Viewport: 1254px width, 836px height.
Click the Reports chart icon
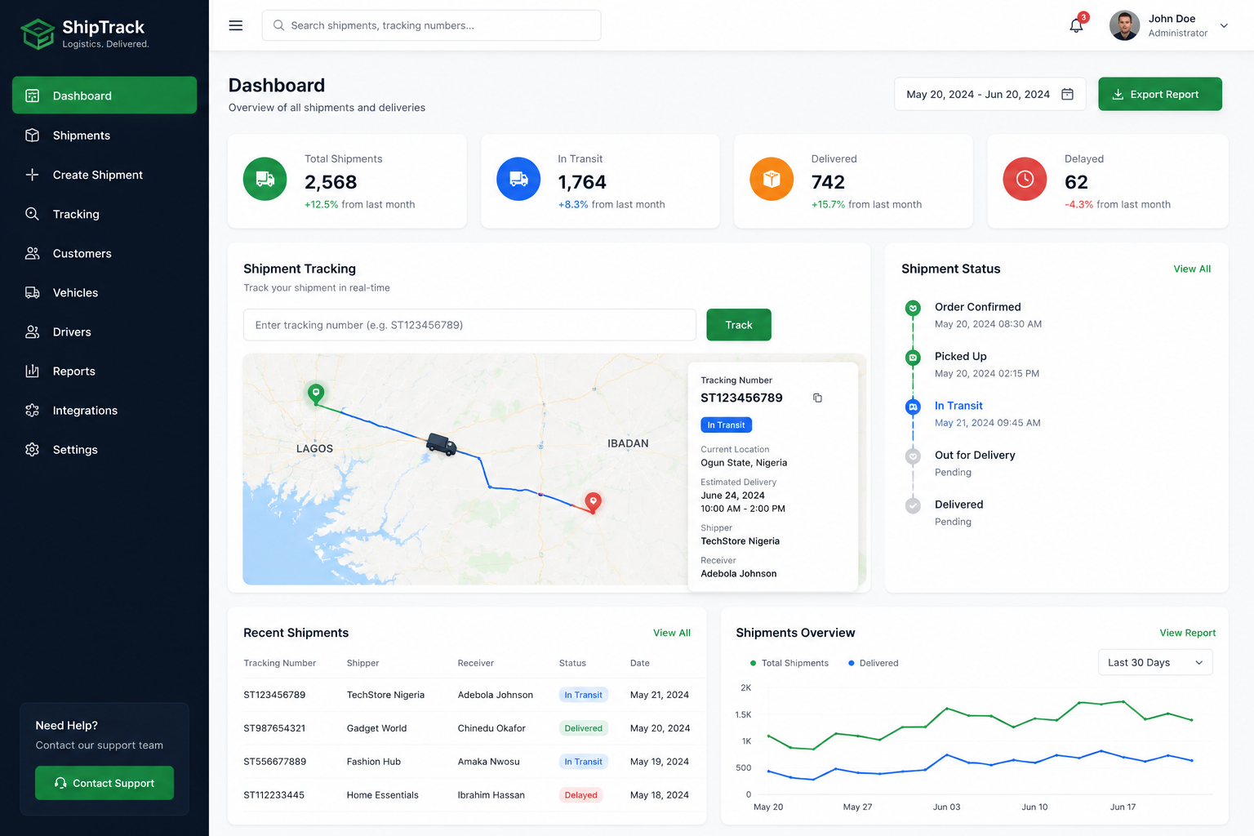pyautogui.click(x=32, y=371)
